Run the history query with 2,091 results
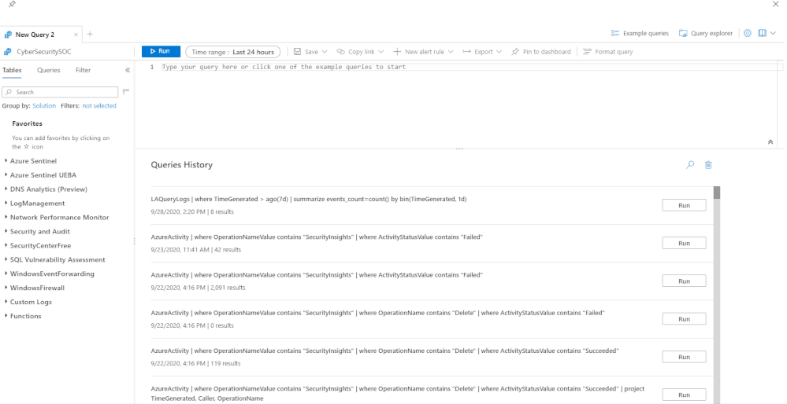Viewport: 787px width, 404px height. coord(684,281)
